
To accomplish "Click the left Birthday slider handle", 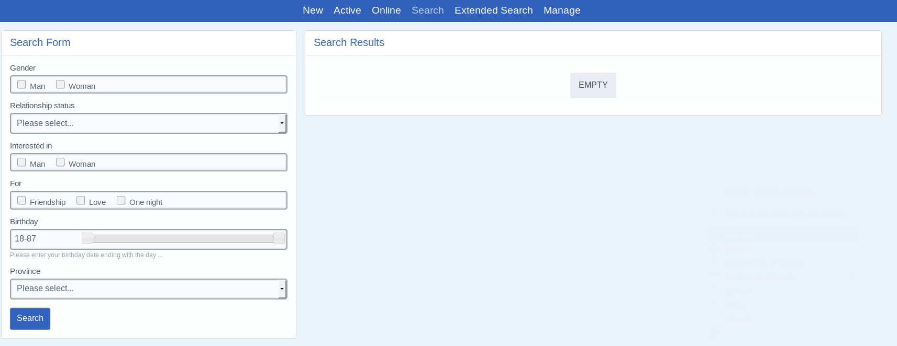I will coord(87,239).
